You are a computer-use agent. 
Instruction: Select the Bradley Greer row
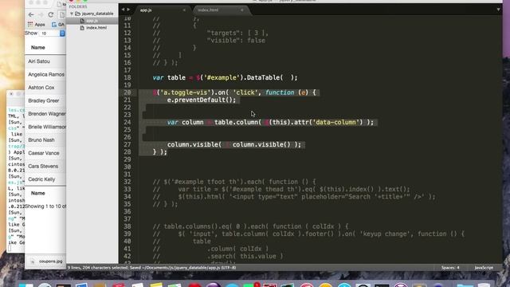[45, 100]
